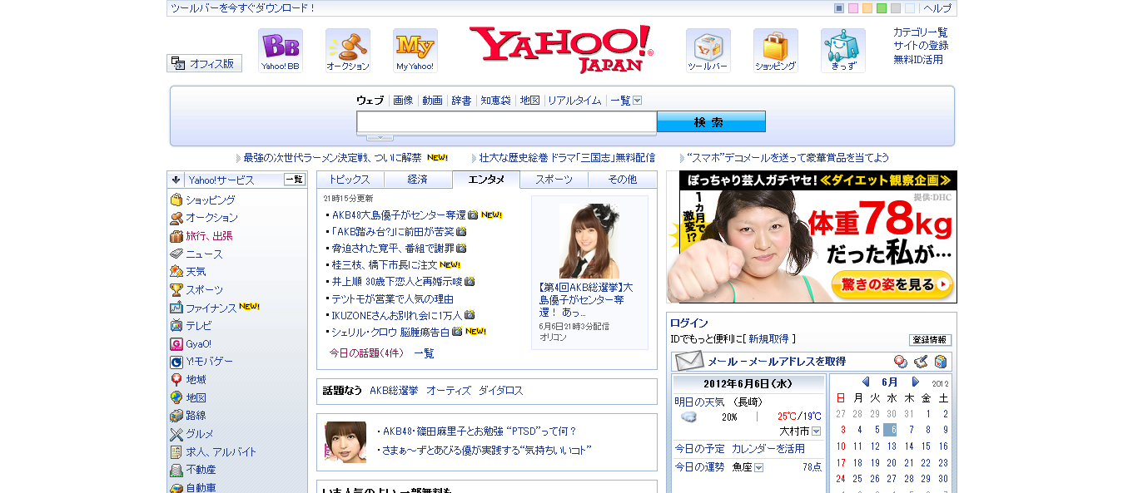Select 画像 search type

pos(403,101)
